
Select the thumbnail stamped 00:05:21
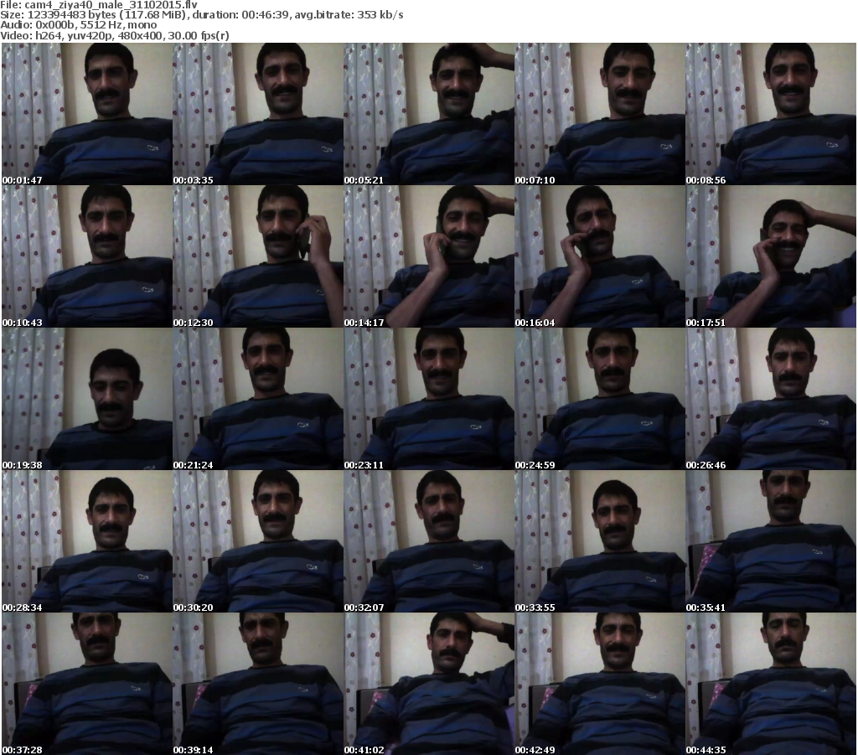tap(429, 114)
